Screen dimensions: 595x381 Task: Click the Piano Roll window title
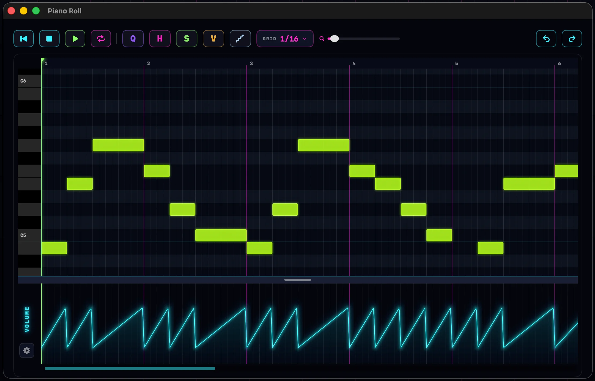click(65, 11)
